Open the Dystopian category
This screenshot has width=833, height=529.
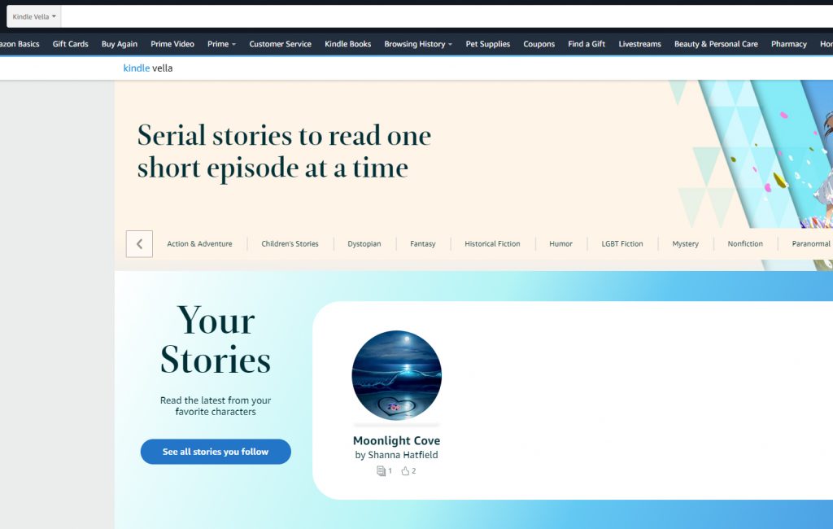pyautogui.click(x=364, y=243)
